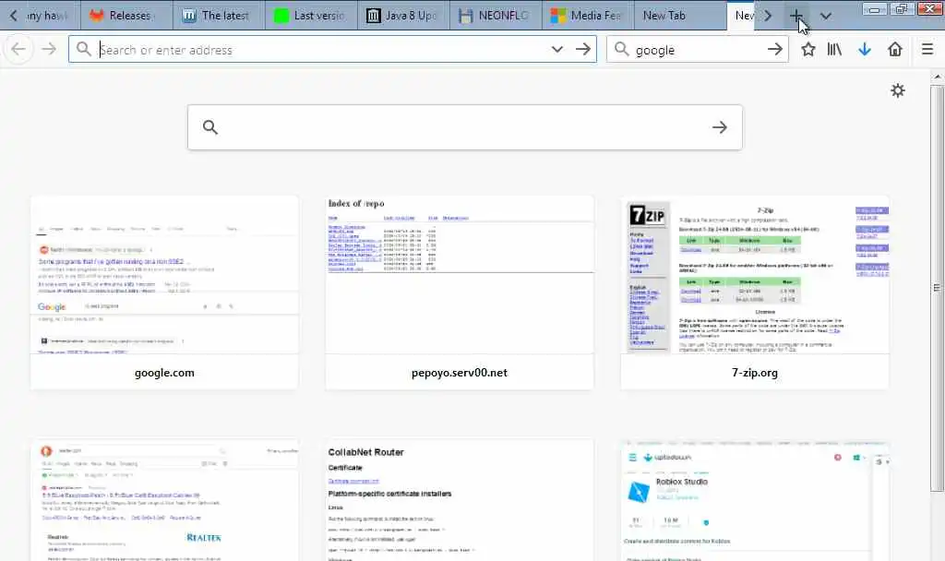Go back one page
Image resolution: width=945 pixels, height=561 pixels.
point(18,49)
